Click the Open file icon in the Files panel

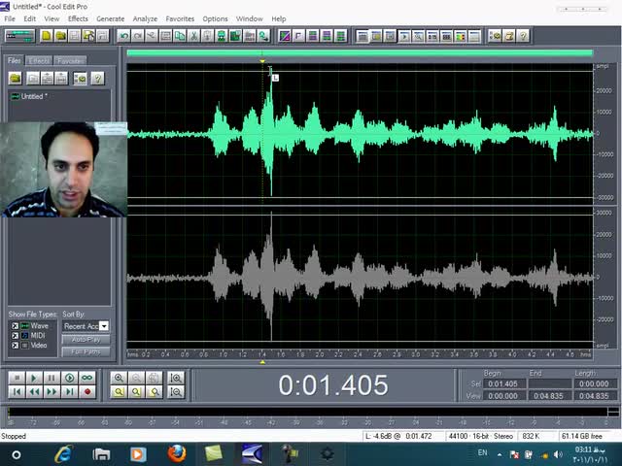(16, 79)
